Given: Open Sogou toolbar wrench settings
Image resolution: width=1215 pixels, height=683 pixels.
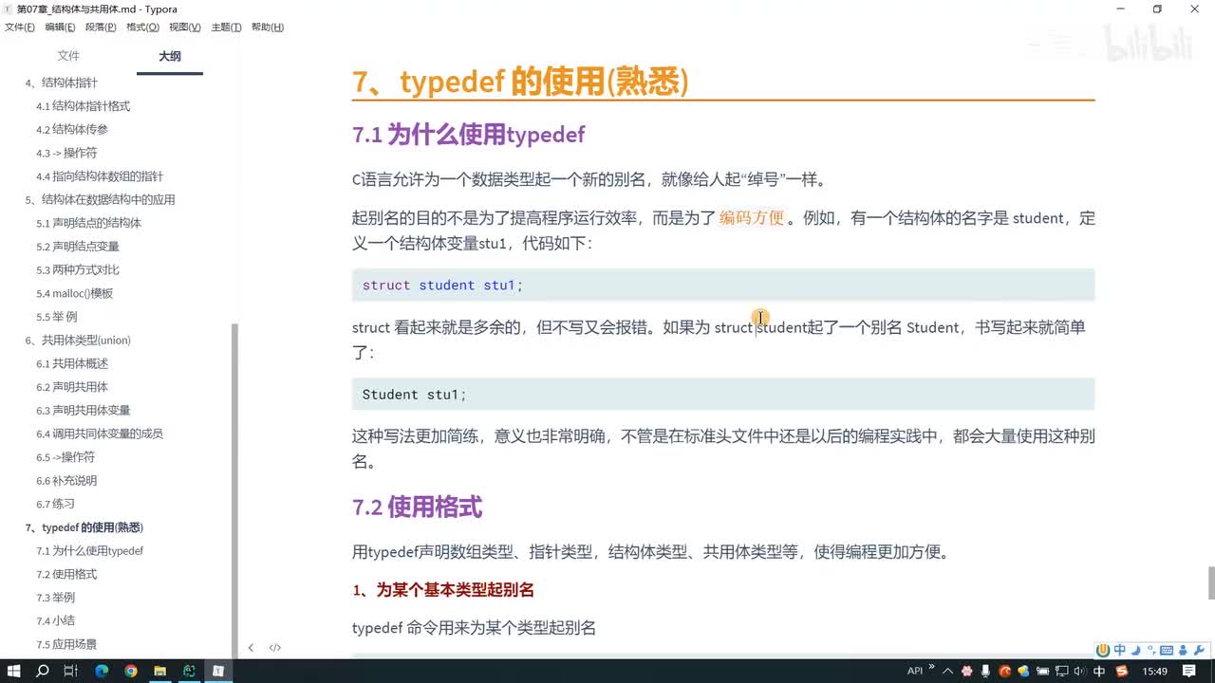Looking at the screenshot, I should pos(1198,650).
